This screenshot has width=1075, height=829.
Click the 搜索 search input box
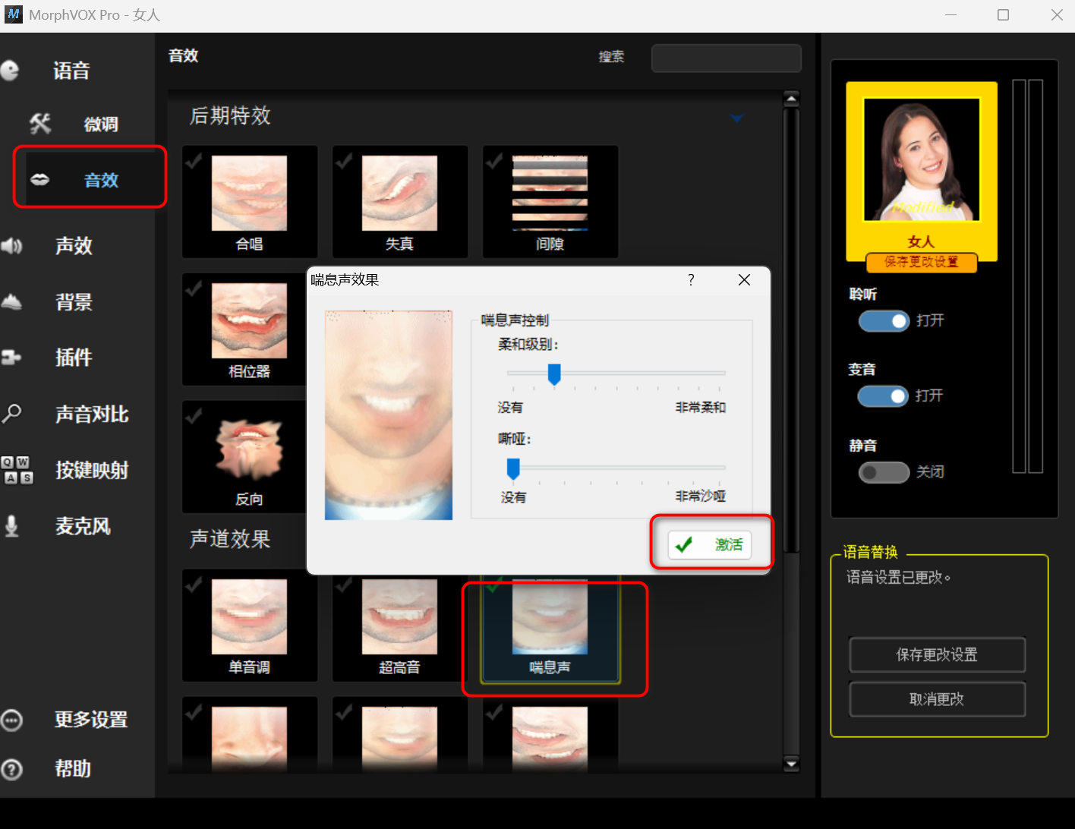pyautogui.click(x=726, y=58)
